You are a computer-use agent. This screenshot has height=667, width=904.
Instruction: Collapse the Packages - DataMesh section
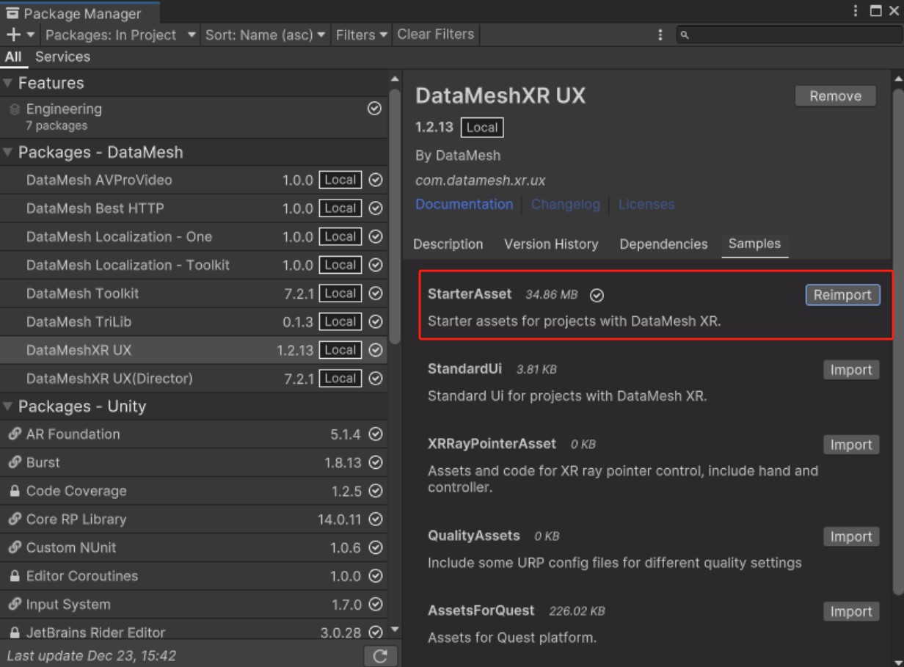click(x=8, y=153)
